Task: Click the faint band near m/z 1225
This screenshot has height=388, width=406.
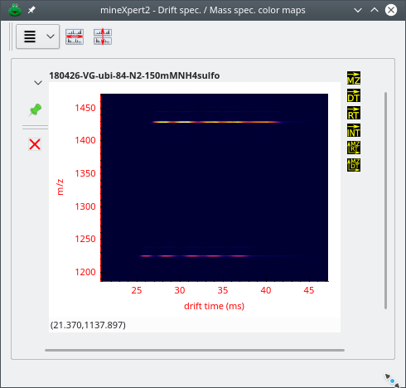Action: tap(193, 256)
